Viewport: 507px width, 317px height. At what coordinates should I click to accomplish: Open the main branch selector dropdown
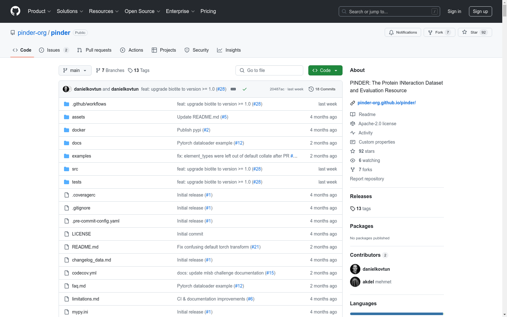point(75,70)
